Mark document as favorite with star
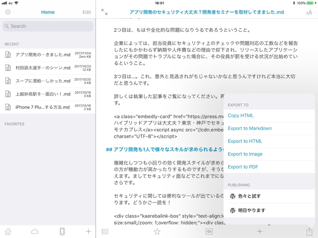 tap(157, 231)
